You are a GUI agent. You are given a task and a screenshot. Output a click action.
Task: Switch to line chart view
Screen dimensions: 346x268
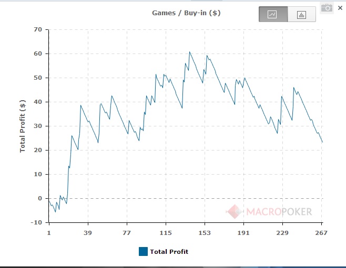[x=273, y=14]
